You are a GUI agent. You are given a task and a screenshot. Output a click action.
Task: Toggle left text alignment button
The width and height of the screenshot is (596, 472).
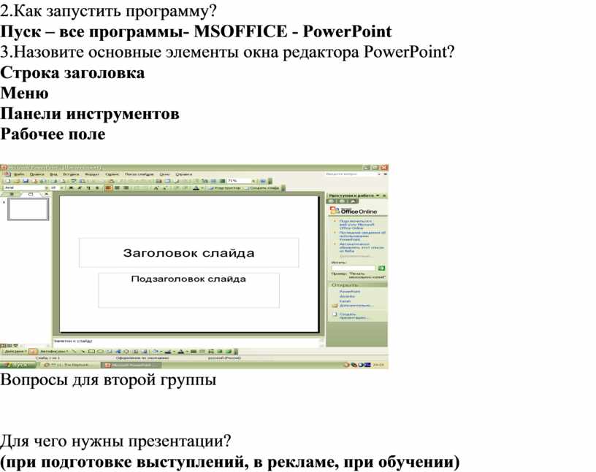[108, 187]
